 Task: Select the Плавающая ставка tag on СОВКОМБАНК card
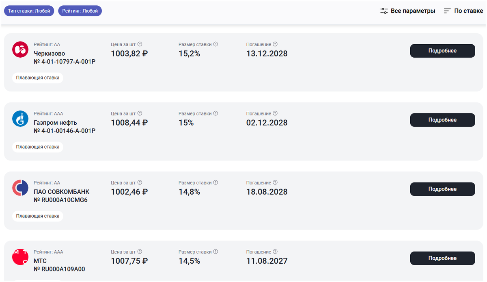pos(38,216)
